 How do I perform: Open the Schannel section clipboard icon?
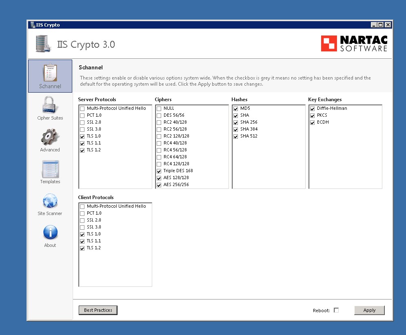click(50, 73)
